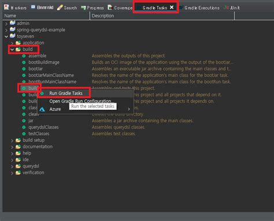This screenshot has height=221, width=274.
Task: Click the admin project folder icon
Action: (13, 23)
